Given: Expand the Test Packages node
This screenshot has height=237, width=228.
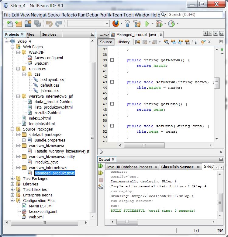Looking at the screenshot, I should point(12,179).
